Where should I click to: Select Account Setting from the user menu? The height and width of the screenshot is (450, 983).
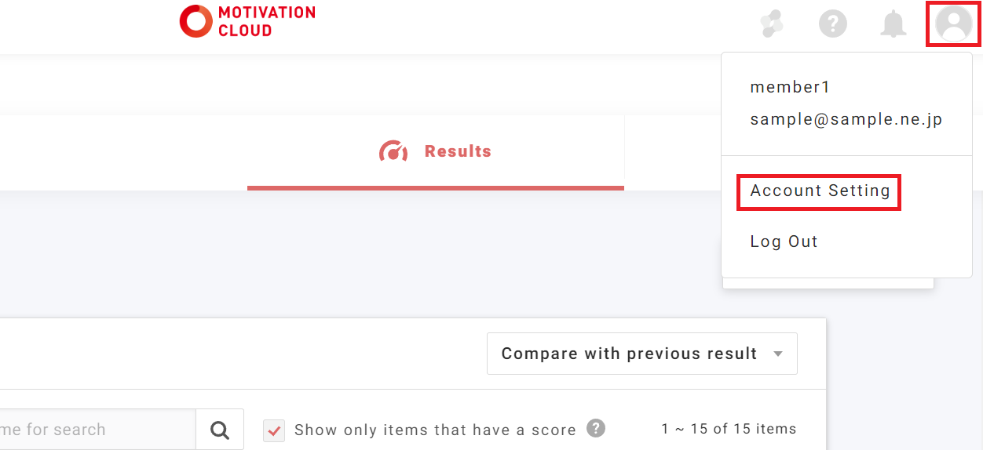coord(820,191)
